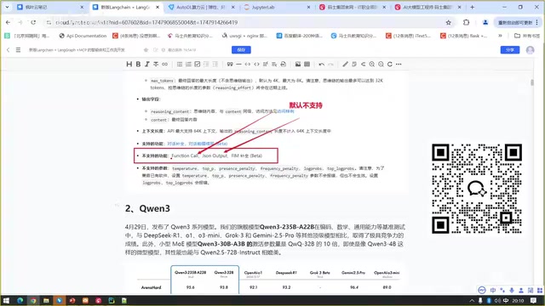Expand hidden bookmarks overflow chevron
The width and height of the screenshot is (545, 306).
[x=500, y=36]
